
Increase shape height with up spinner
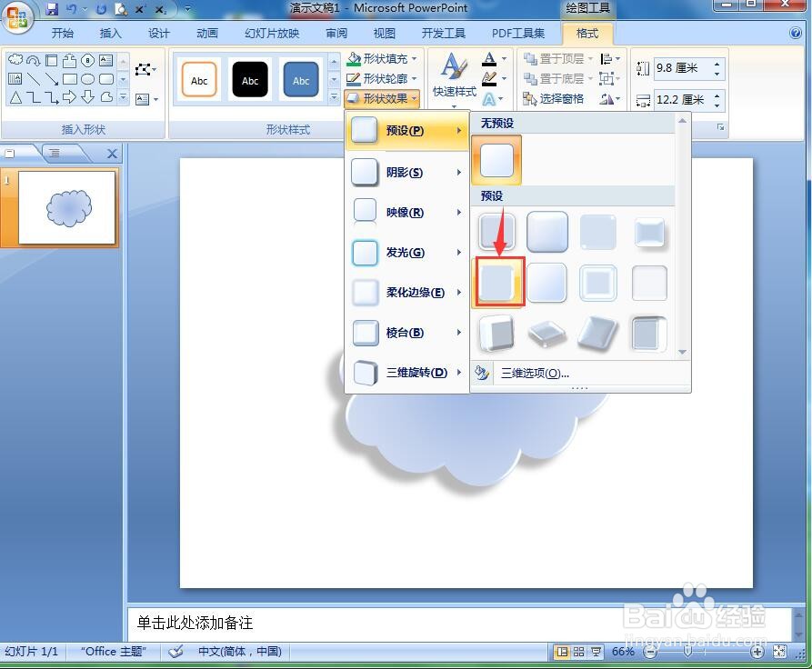coord(717,64)
